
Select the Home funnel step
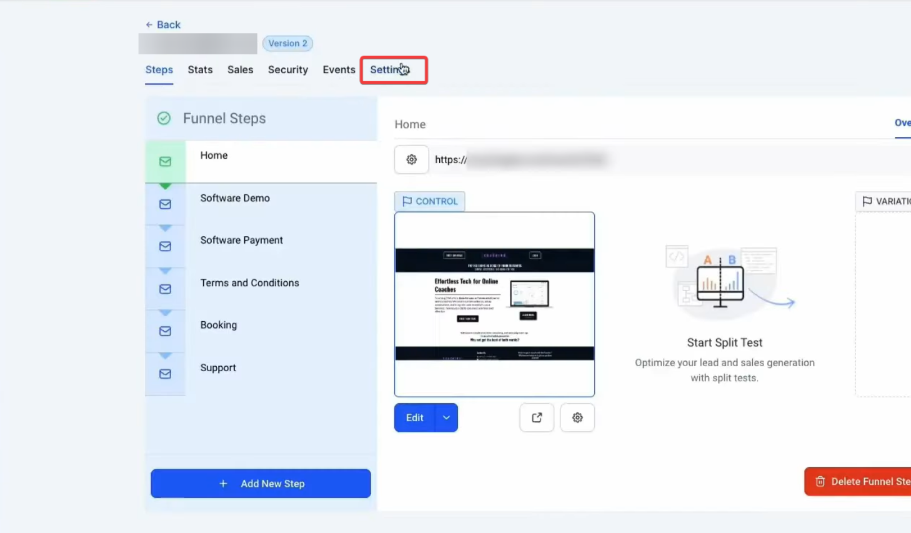(x=214, y=156)
